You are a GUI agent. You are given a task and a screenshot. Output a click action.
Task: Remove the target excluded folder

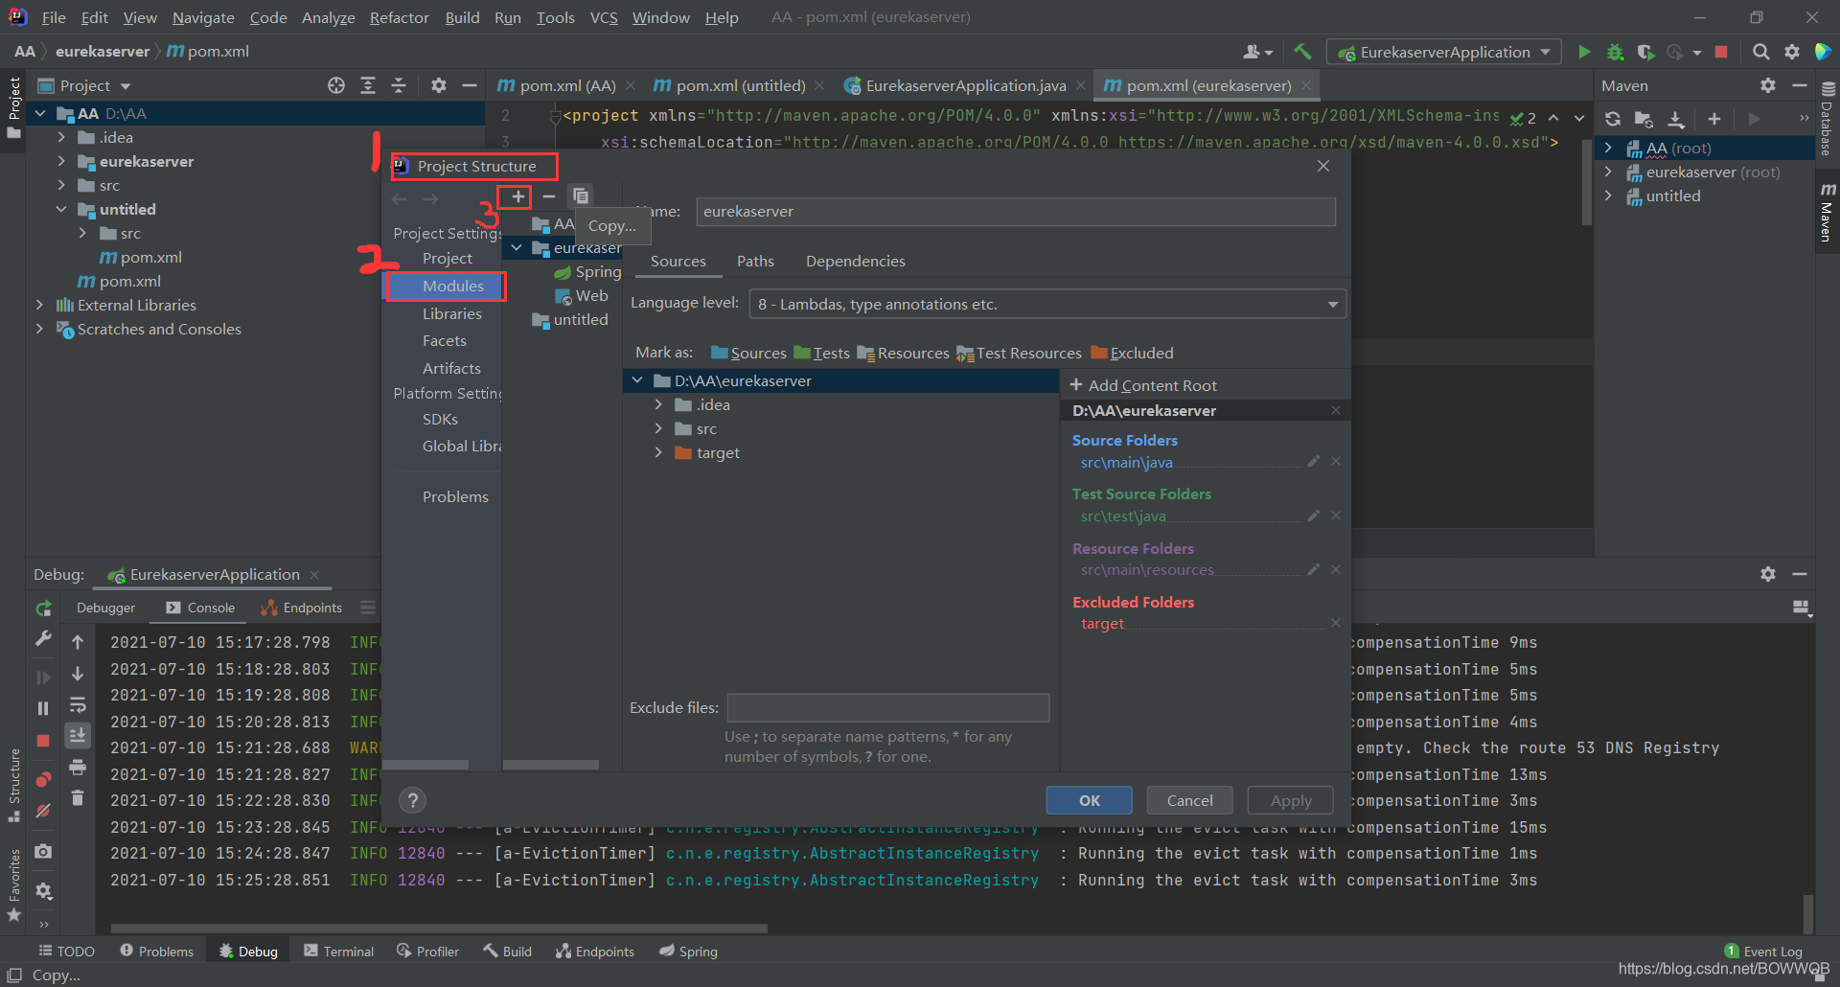pyautogui.click(x=1336, y=623)
